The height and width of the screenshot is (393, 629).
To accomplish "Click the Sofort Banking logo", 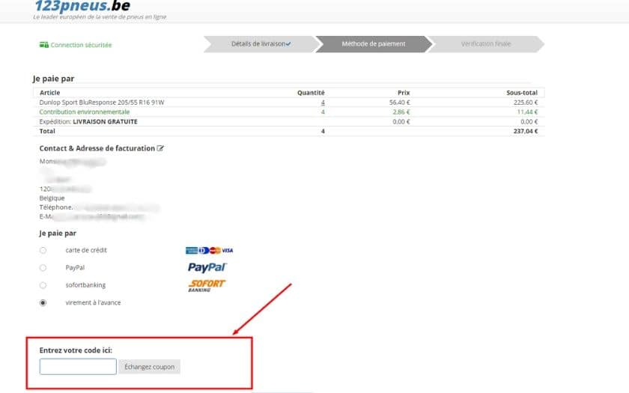I will (x=207, y=285).
